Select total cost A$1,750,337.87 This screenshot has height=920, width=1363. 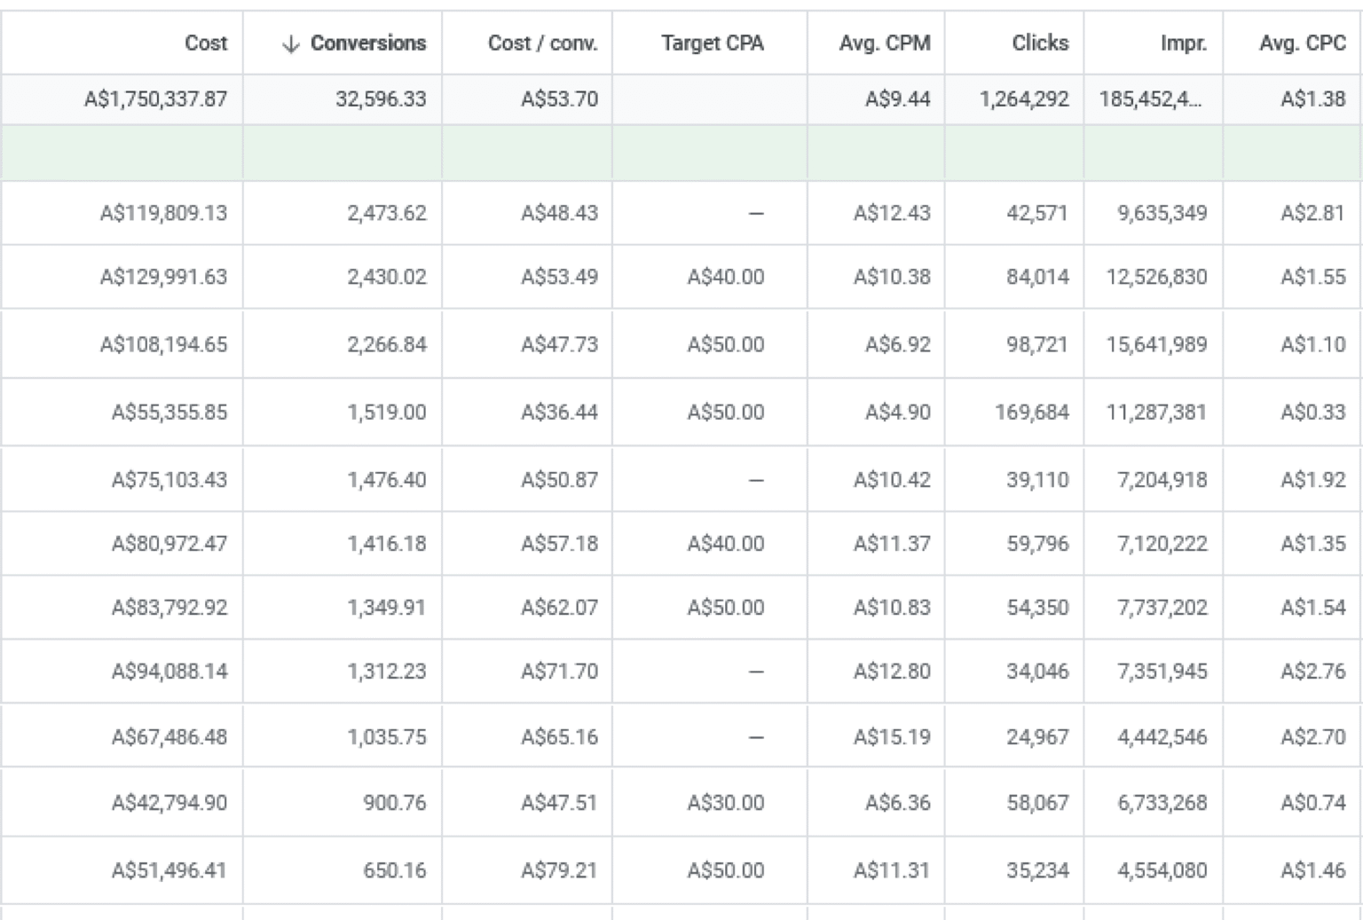click(155, 99)
